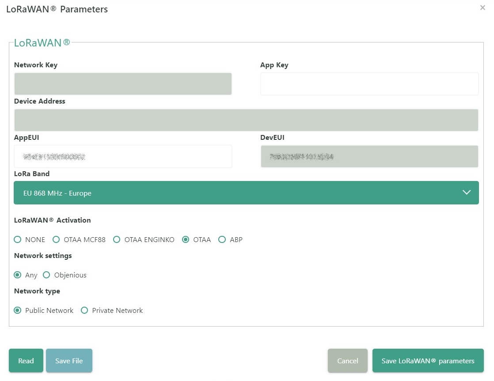The width and height of the screenshot is (494, 381).
Task: Select Any under Network settings
Action: [x=18, y=275]
